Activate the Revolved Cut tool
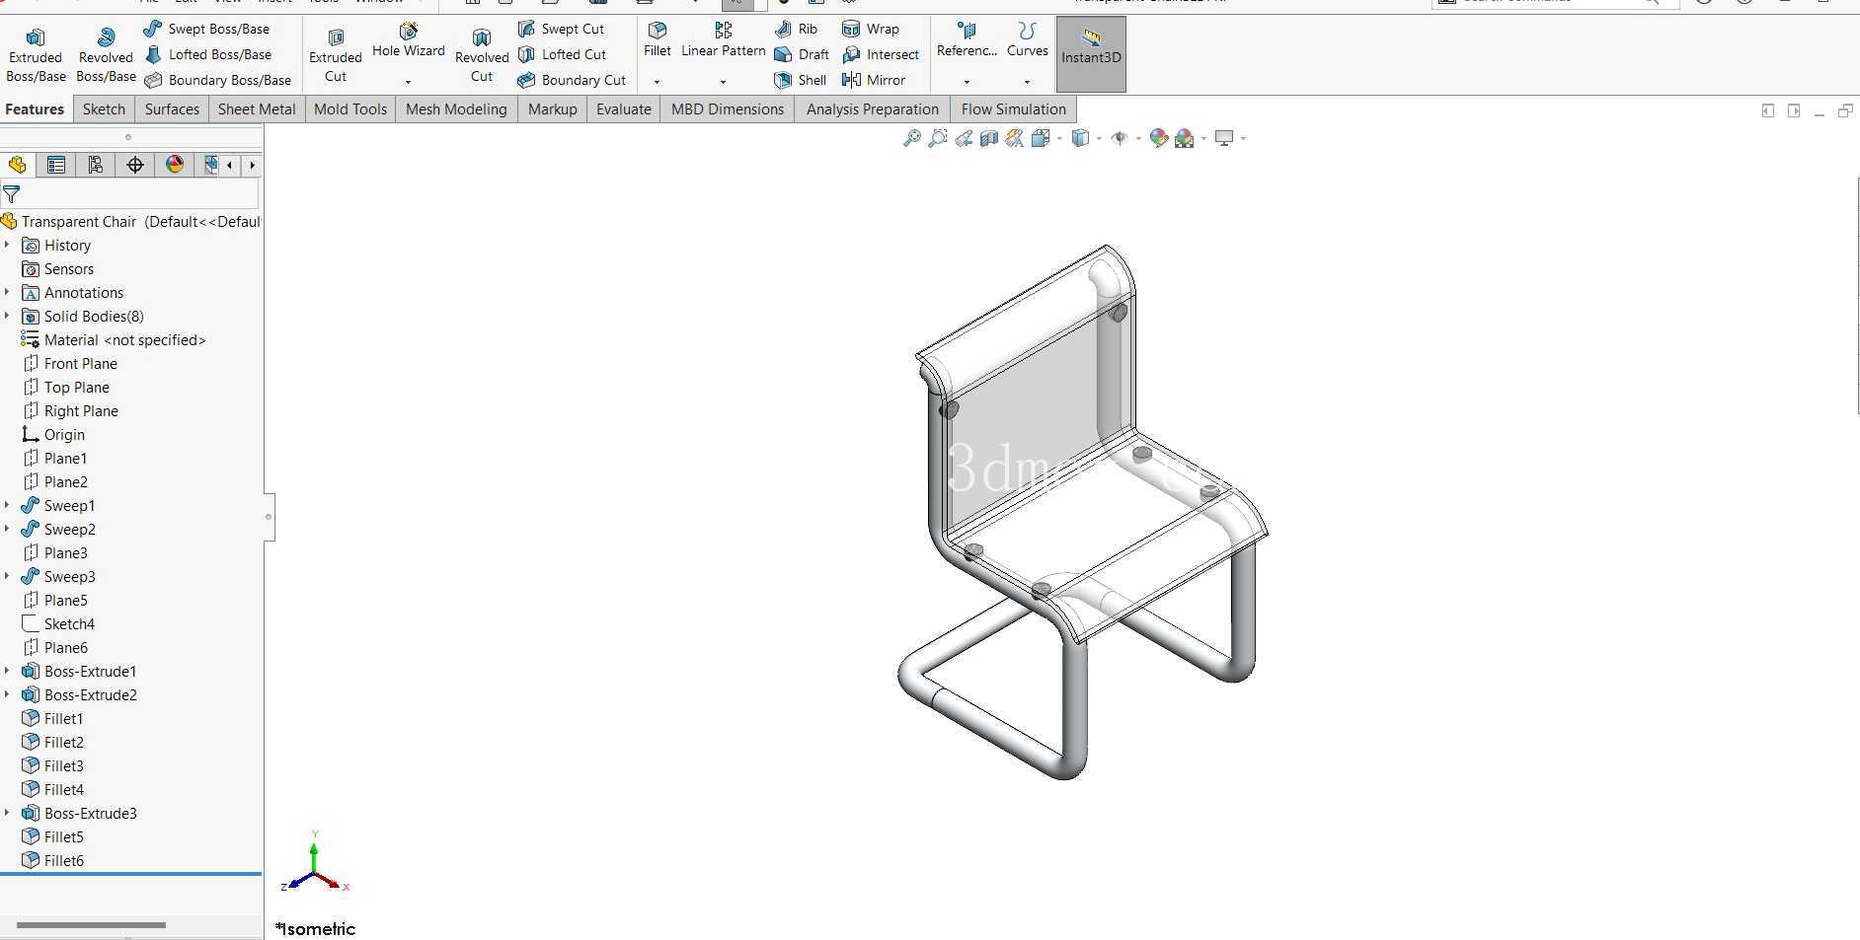Screen dimensions: 1860x940 pyautogui.click(x=482, y=55)
